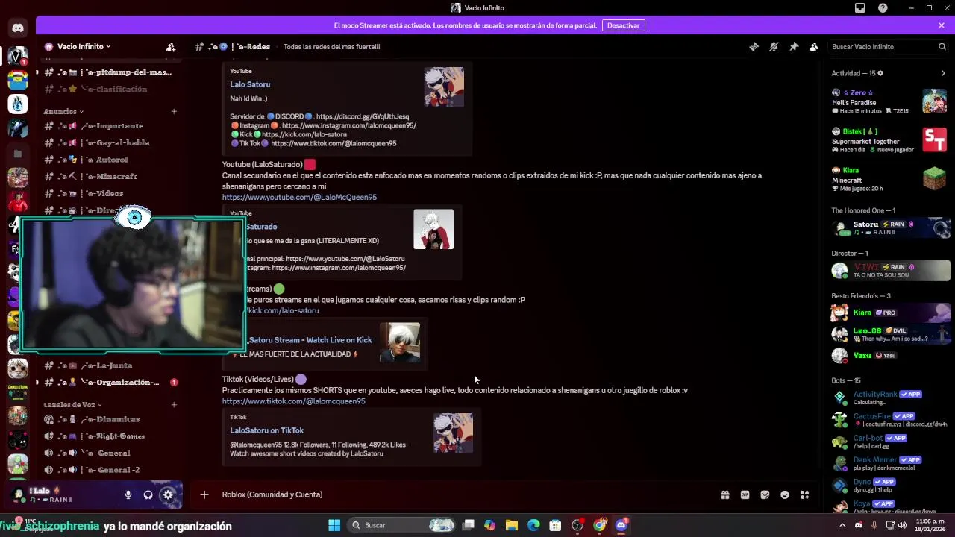Deafen with the headphones icon

[x=148, y=494]
